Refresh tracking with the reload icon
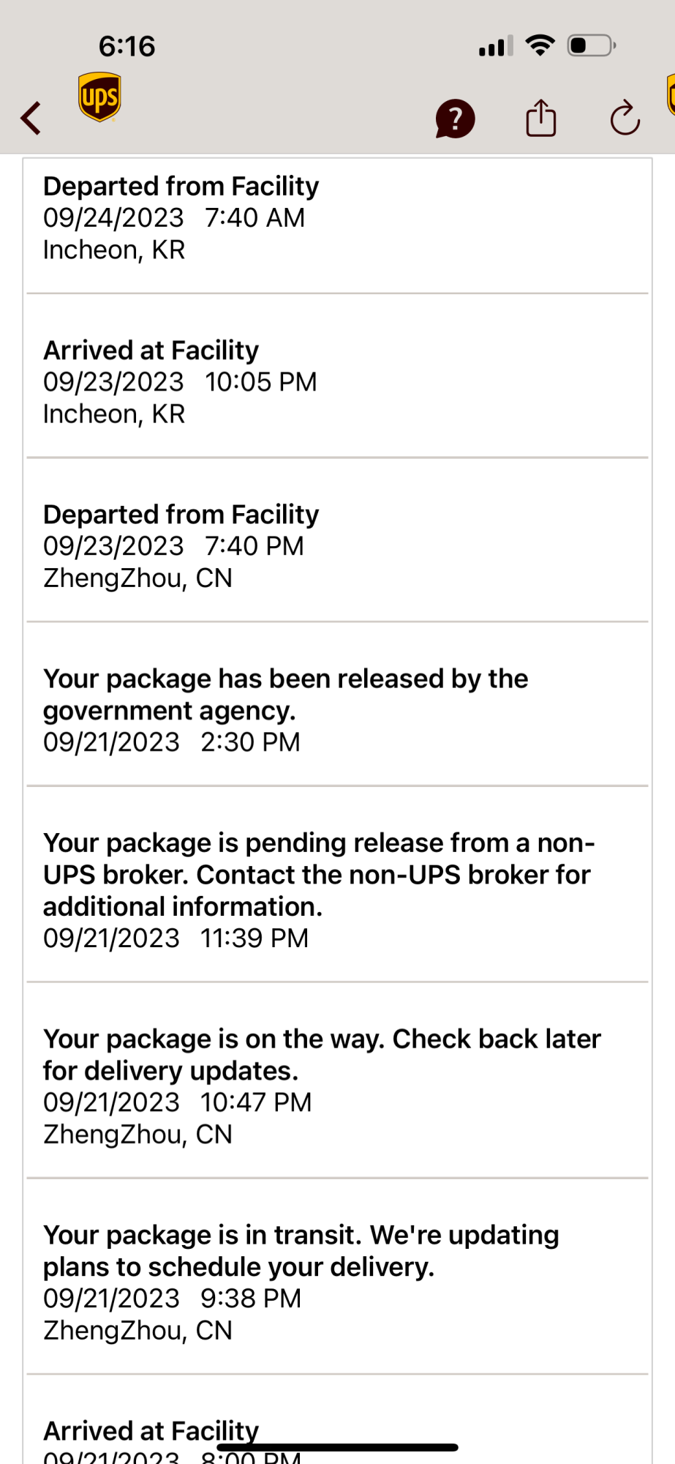 (625, 118)
